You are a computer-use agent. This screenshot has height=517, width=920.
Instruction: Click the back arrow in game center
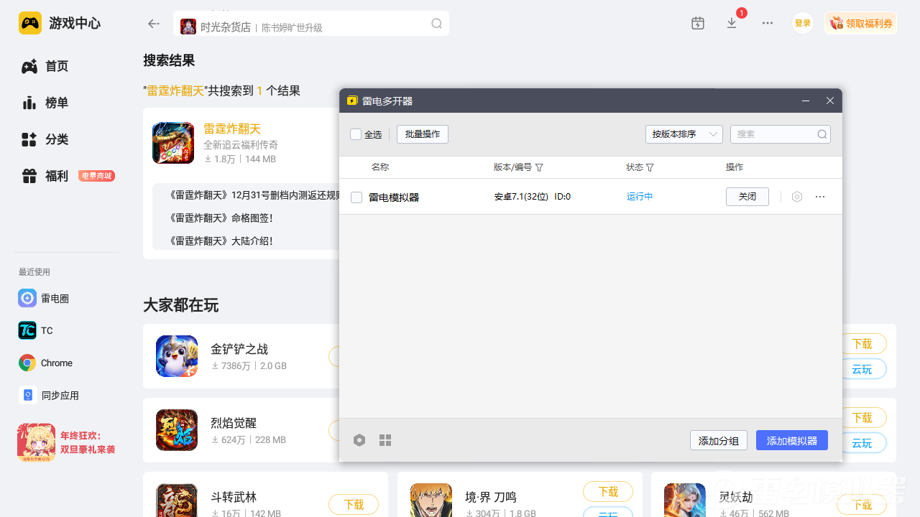[153, 24]
